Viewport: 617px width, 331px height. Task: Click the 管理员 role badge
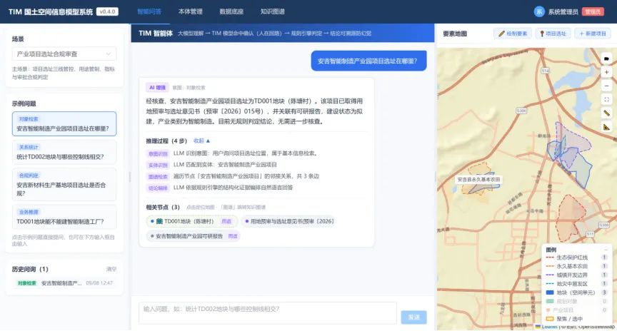pyautogui.click(x=593, y=12)
